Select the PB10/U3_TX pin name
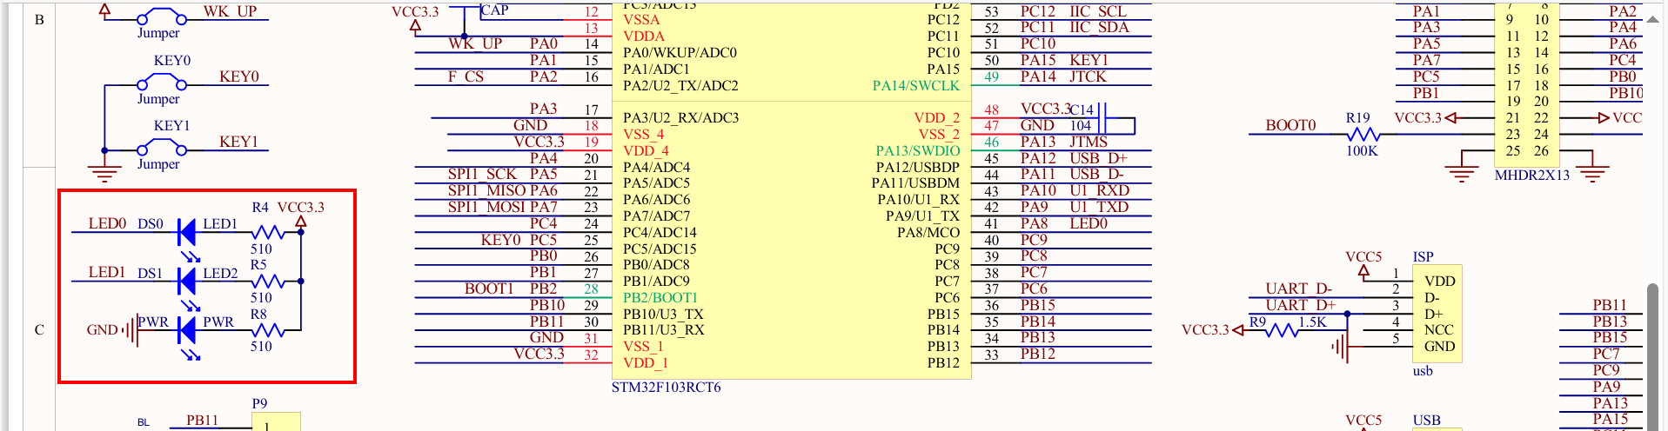 [x=663, y=315]
